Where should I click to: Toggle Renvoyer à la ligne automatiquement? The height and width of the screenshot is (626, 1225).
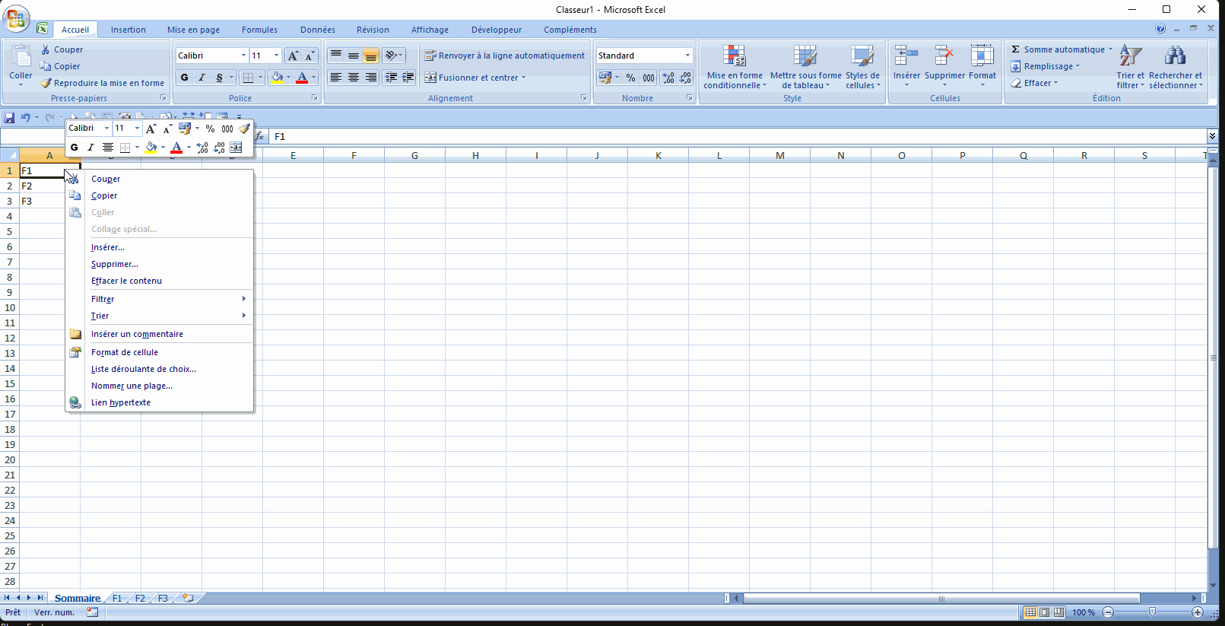[x=505, y=56]
